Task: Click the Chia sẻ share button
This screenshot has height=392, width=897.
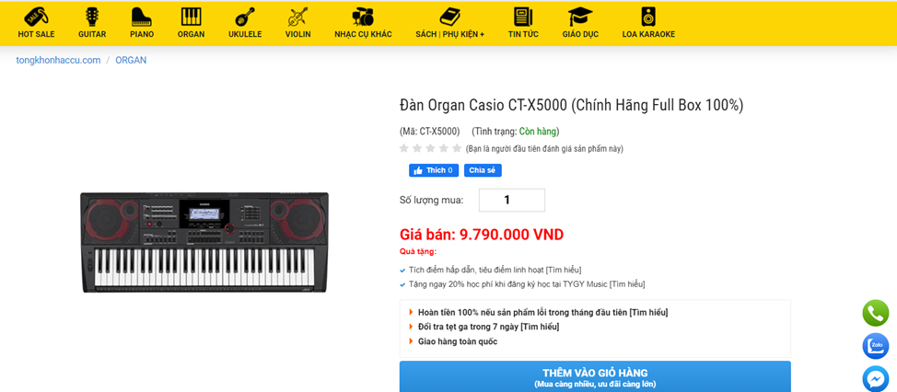Action: click(x=483, y=170)
